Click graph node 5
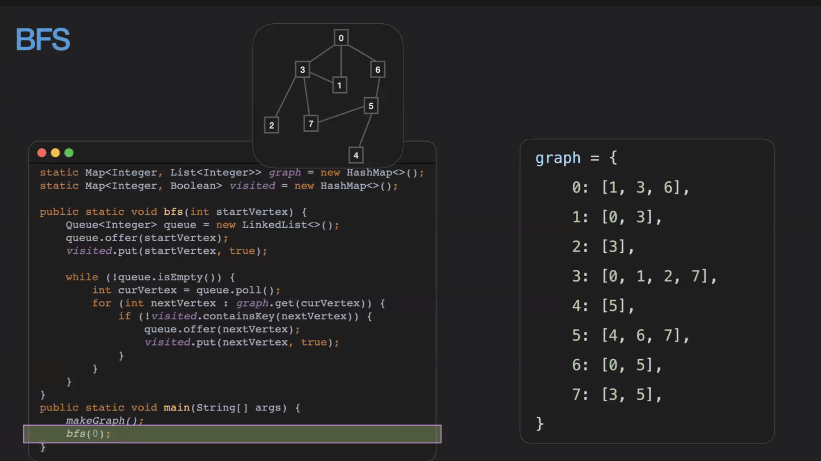 tap(371, 106)
